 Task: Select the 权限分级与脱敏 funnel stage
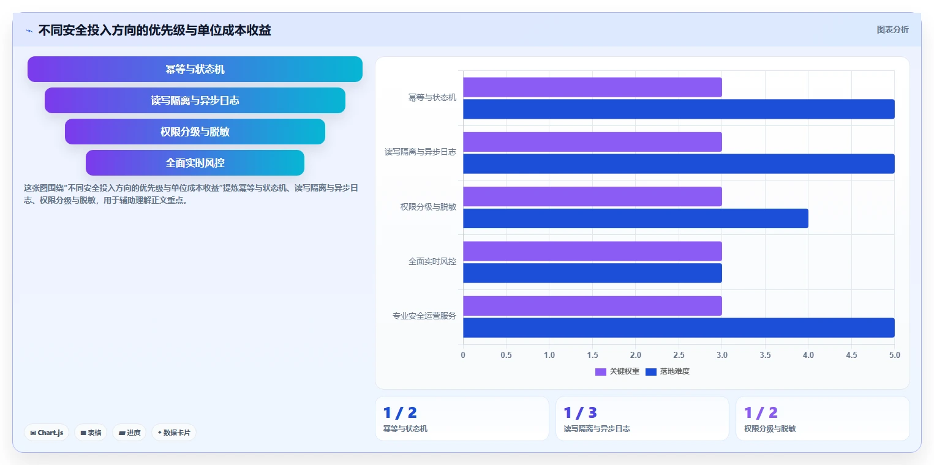195,132
